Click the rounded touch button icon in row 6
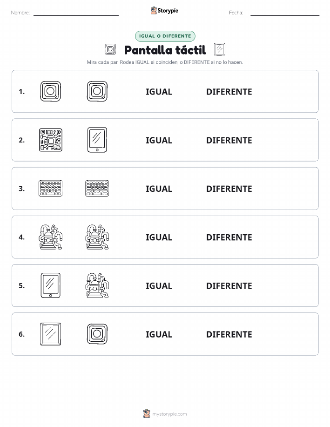This screenshot has height=427, width=330. (x=97, y=334)
